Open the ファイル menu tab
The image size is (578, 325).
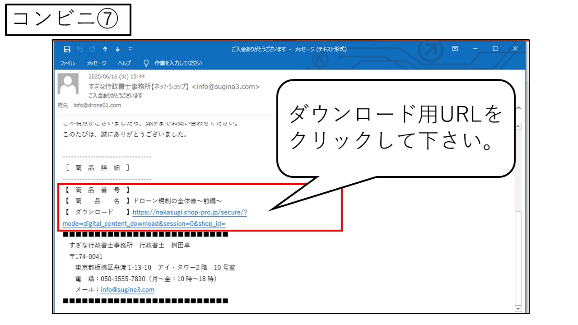point(67,63)
